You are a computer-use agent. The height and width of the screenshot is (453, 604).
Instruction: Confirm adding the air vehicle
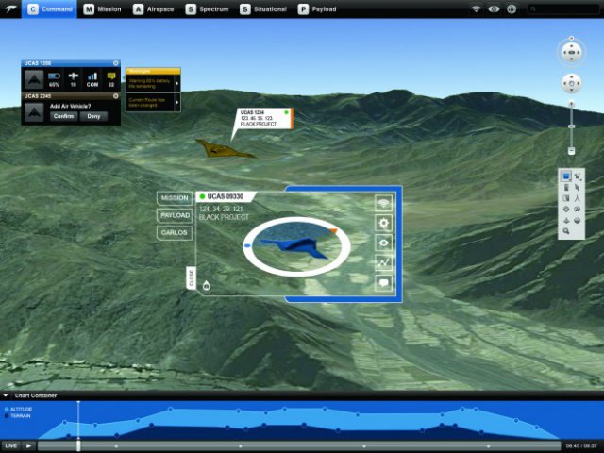click(x=64, y=116)
